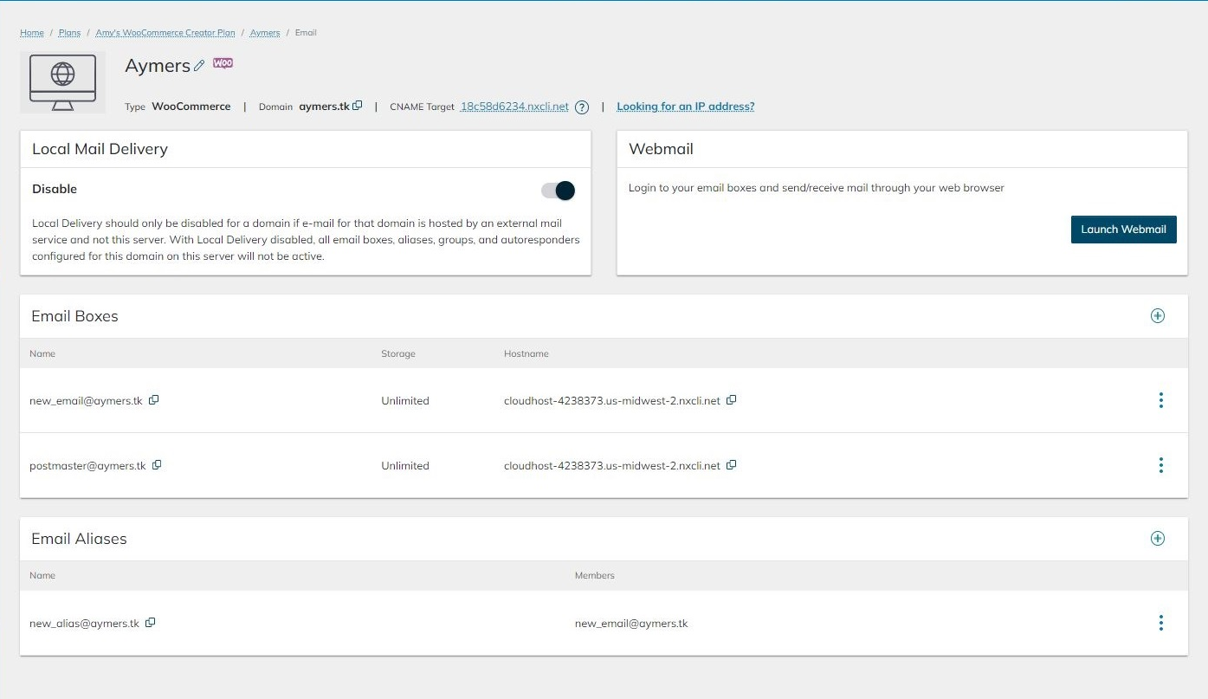The width and height of the screenshot is (1208, 699).
Task: Click the Members column header in Email Aliases
Action: [595, 575]
